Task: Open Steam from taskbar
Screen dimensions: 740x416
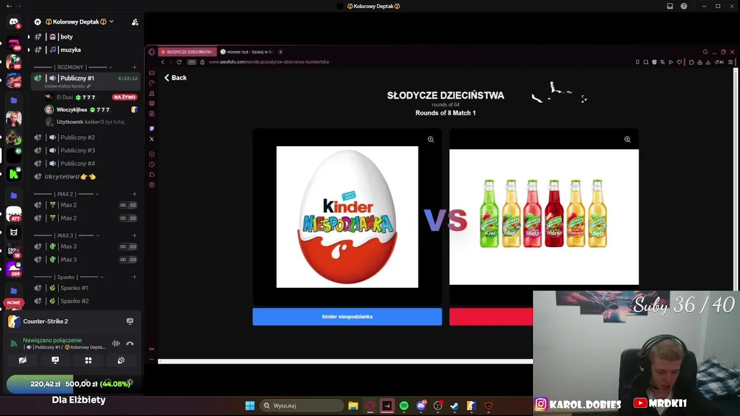Action: [454, 406]
